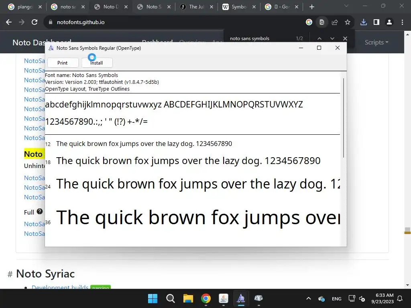Click the address bar showing notofonts.github.io
This screenshot has width=411, height=308.
point(173,22)
